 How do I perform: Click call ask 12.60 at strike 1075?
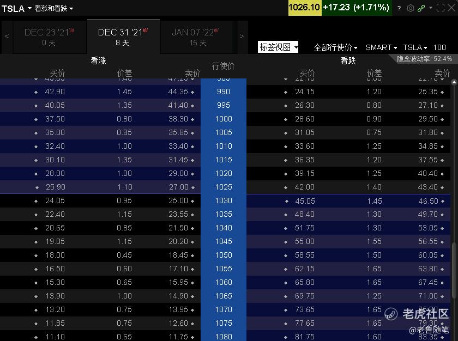pyautogui.click(x=178, y=323)
